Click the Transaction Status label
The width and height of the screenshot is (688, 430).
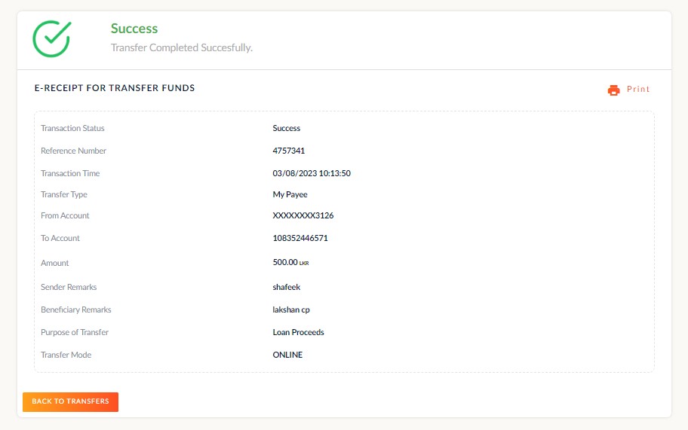pos(72,128)
